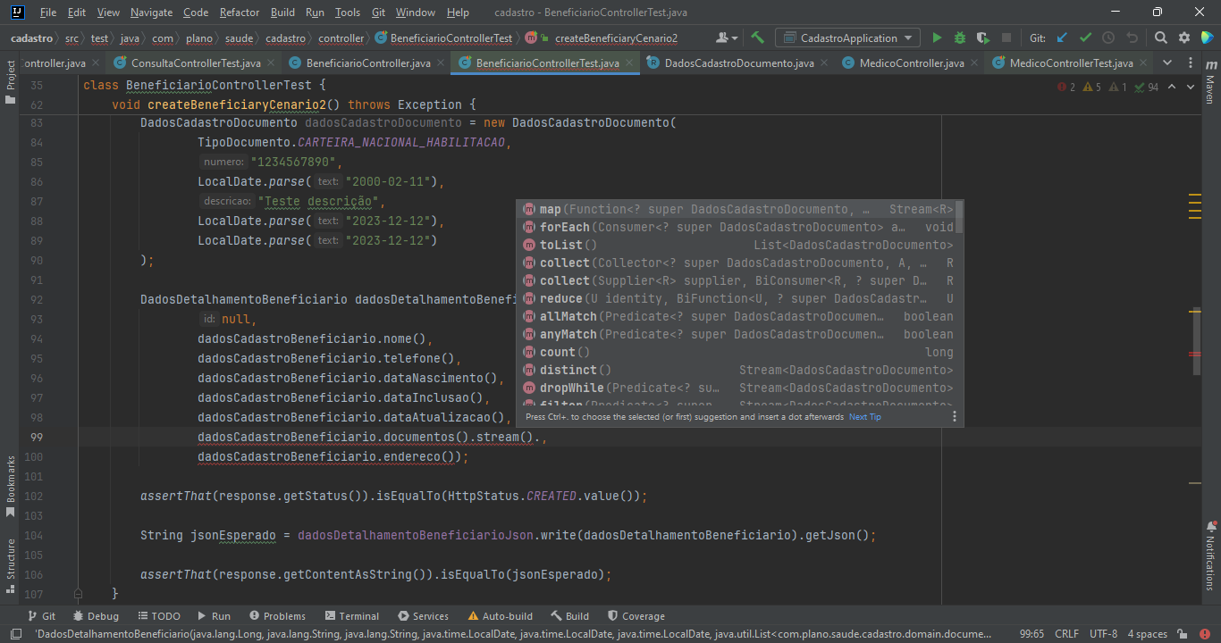Open completion popup options menu dots
The width and height of the screenshot is (1221, 643).
coord(954,417)
